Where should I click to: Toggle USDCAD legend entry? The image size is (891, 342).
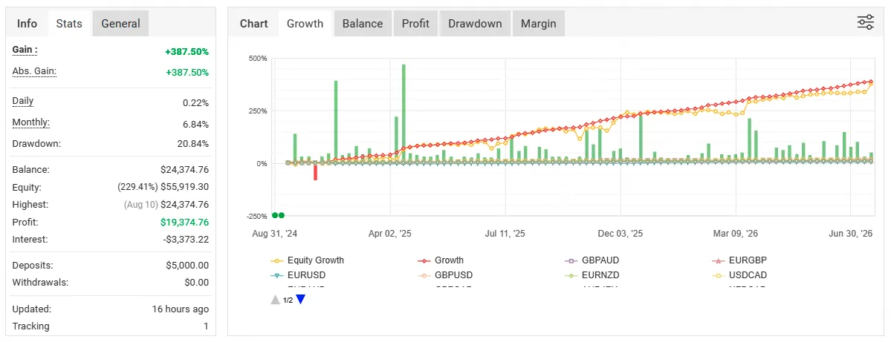pyautogui.click(x=739, y=275)
